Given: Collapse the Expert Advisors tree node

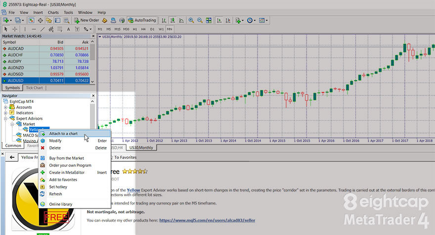Looking at the screenshot, I should pos(5,118).
